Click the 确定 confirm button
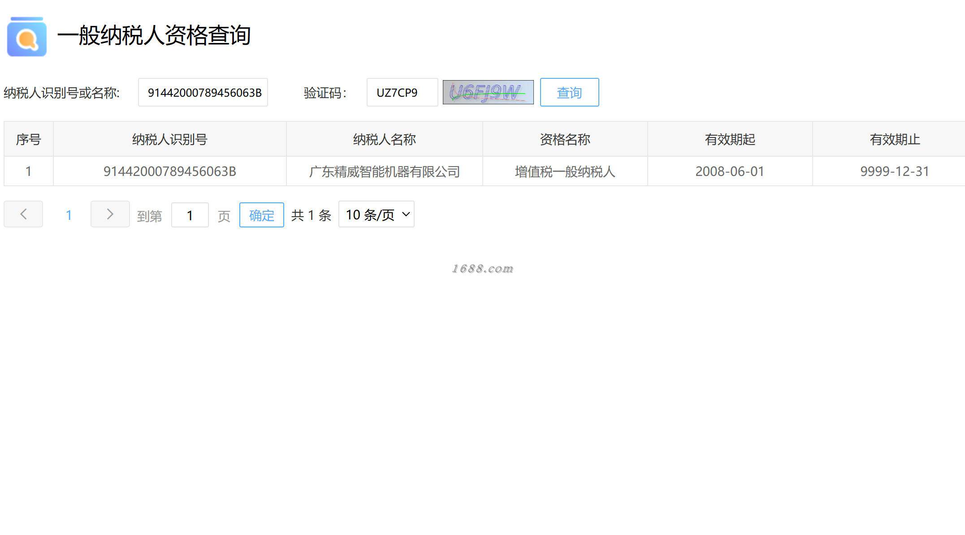The image size is (965, 535). [x=261, y=215]
